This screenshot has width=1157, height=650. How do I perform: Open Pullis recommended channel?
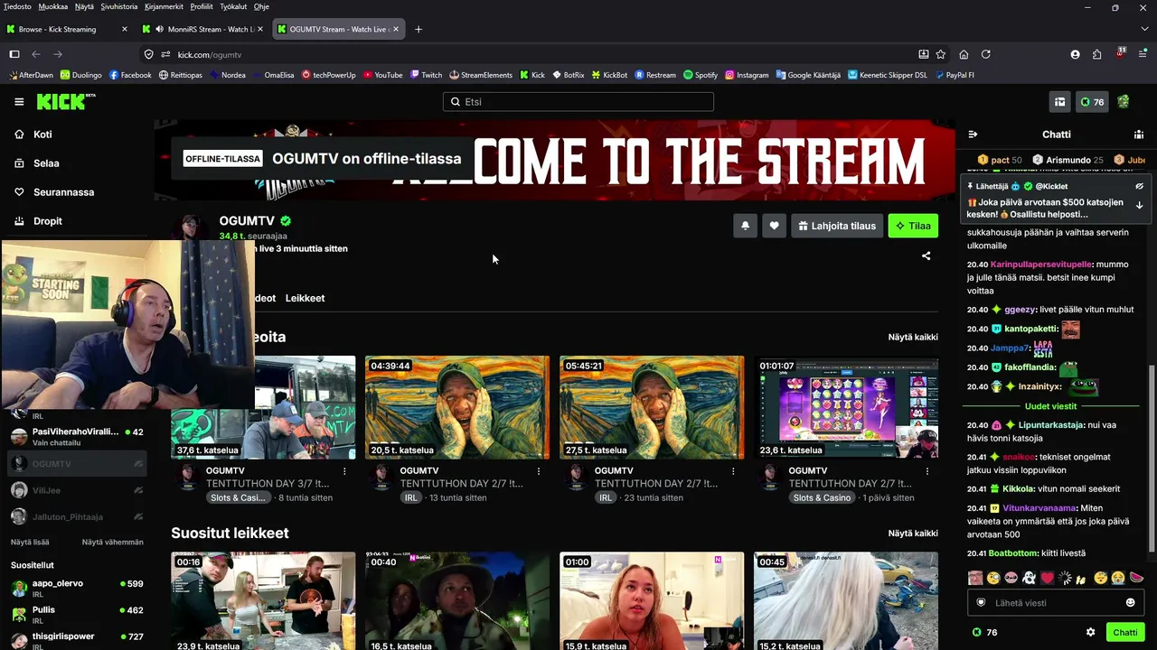(77, 614)
